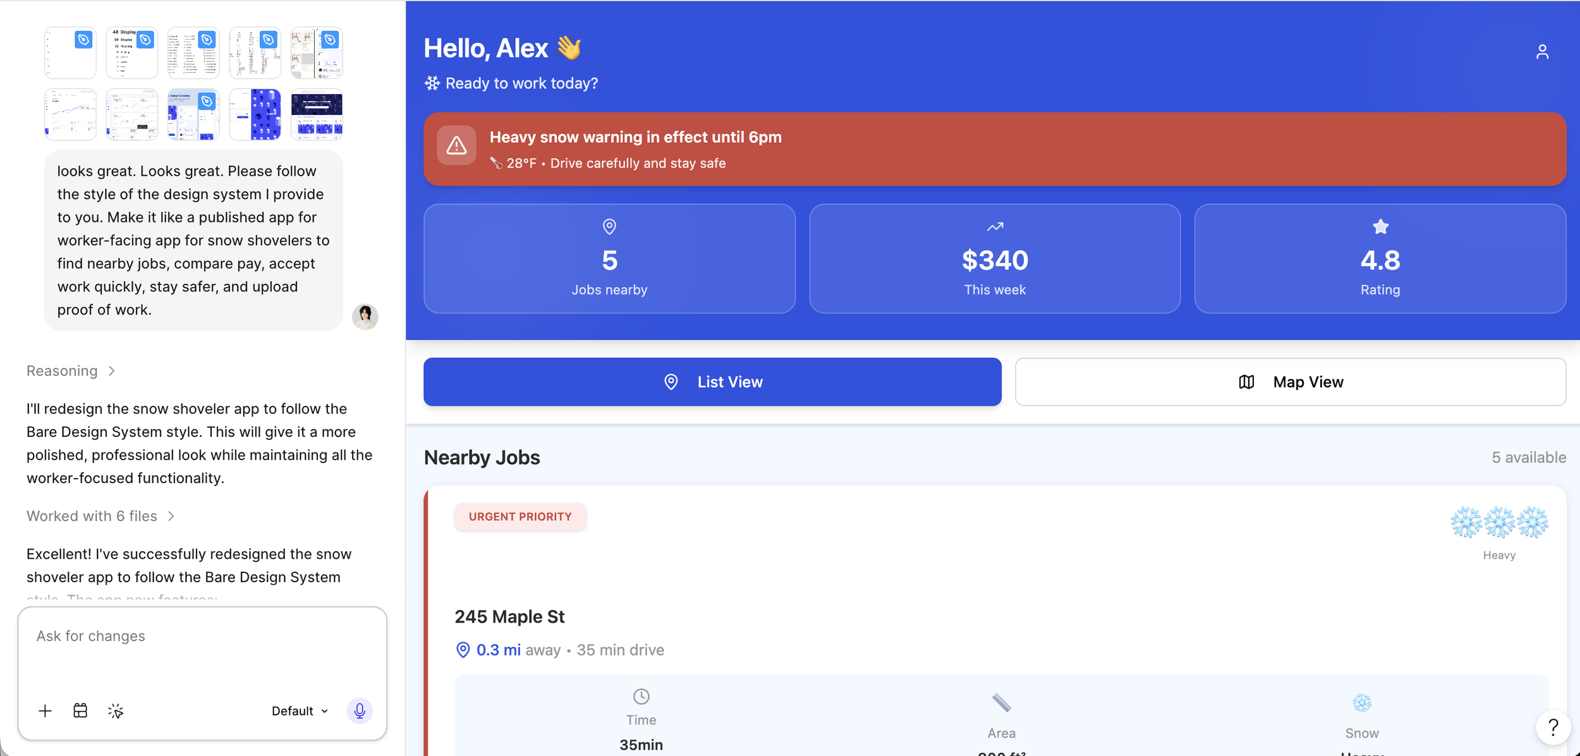Screen dimensions: 1580x756
Task: Switch to List View
Action: pos(712,382)
